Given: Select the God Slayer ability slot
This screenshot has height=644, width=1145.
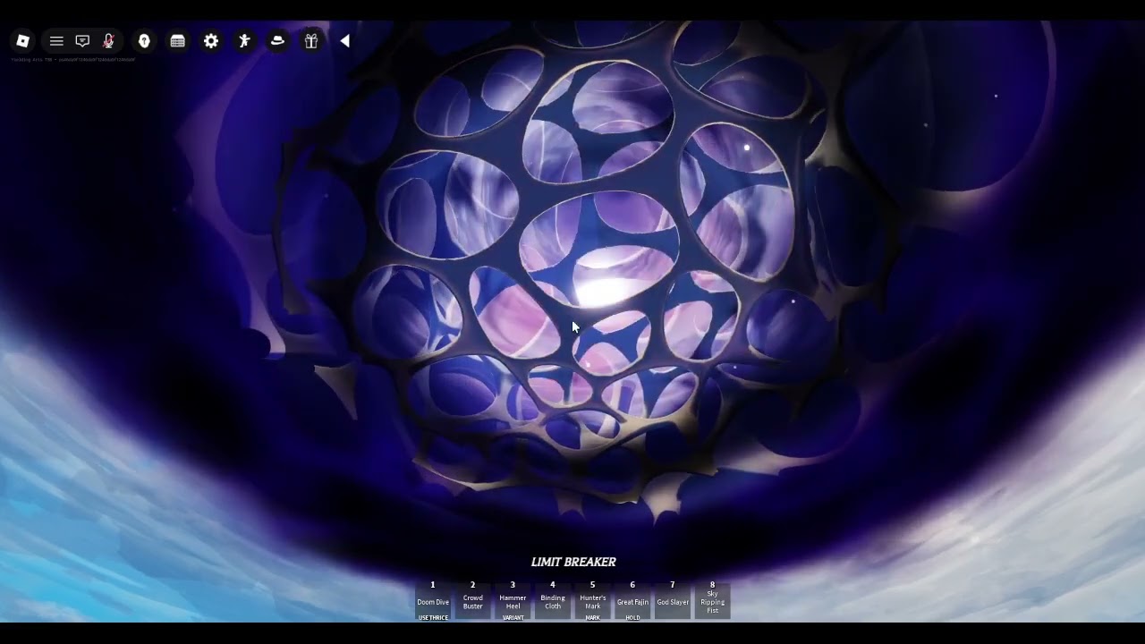Looking at the screenshot, I should pos(673,601).
